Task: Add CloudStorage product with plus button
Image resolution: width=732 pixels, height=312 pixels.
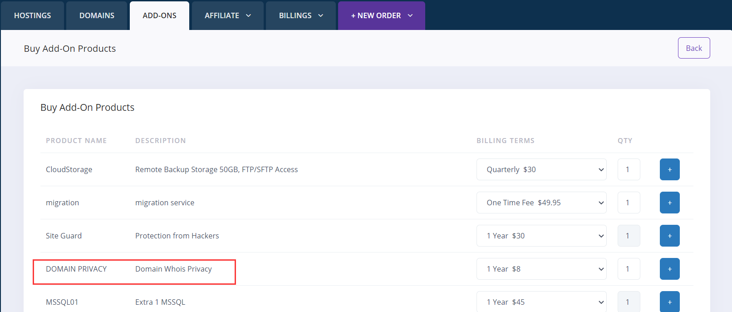Action: click(x=669, y=169)
